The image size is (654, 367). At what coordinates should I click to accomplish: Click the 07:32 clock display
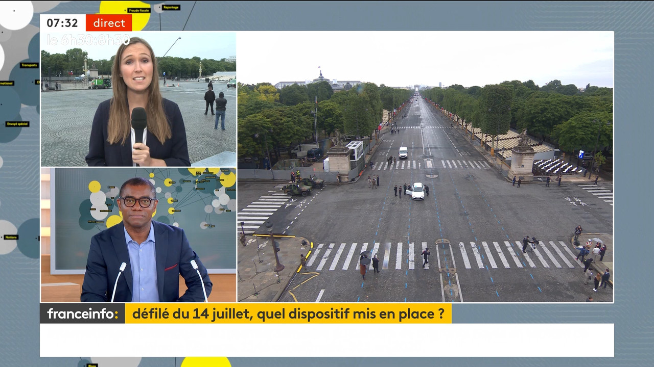pyautogui.click(x=62, y=23)
